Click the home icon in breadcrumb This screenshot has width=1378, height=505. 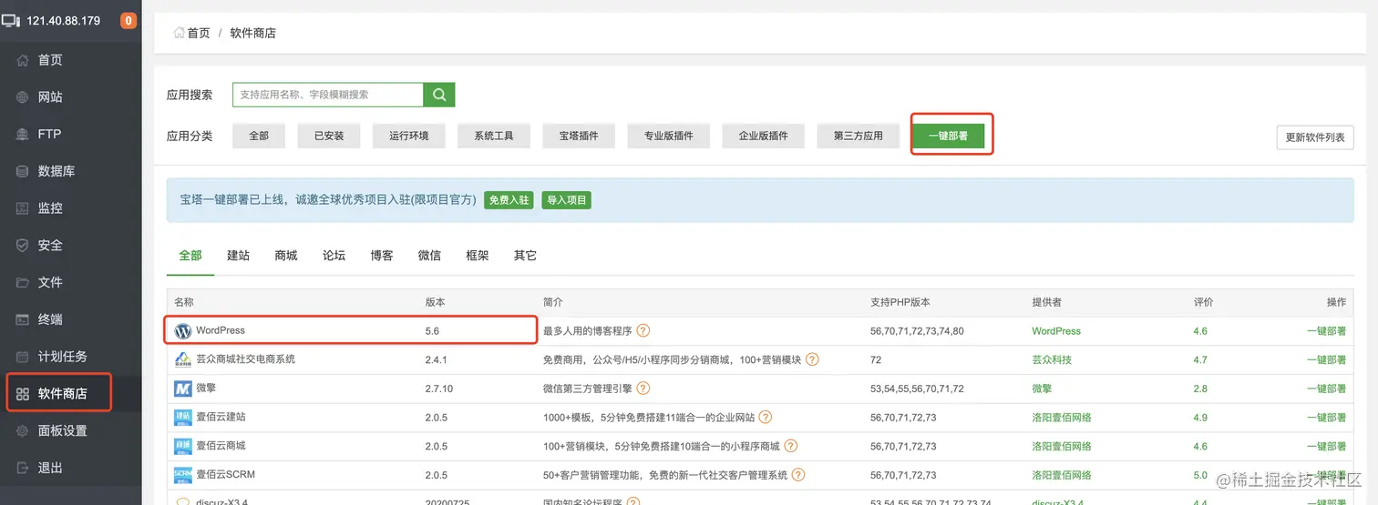(x=180, y=33)
